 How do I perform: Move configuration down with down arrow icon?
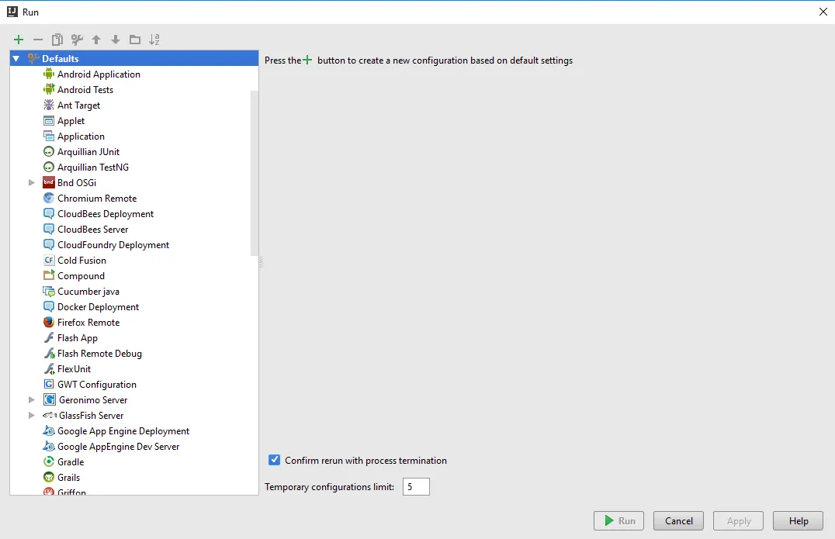pos(116,40)
